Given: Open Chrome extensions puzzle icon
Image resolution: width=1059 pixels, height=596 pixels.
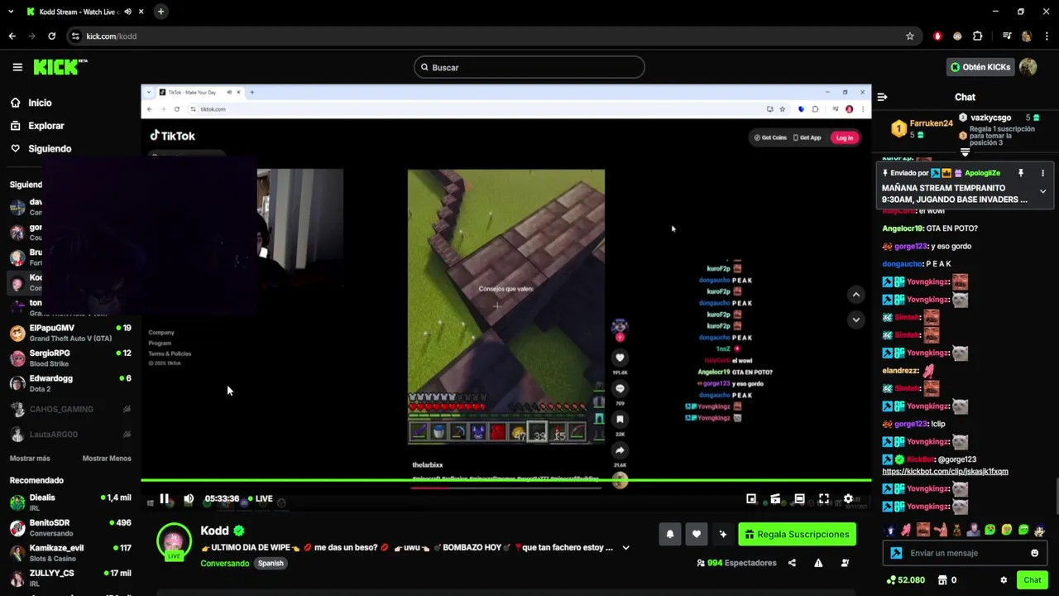Looking at the screenshot, I should [x=977, y=36].
